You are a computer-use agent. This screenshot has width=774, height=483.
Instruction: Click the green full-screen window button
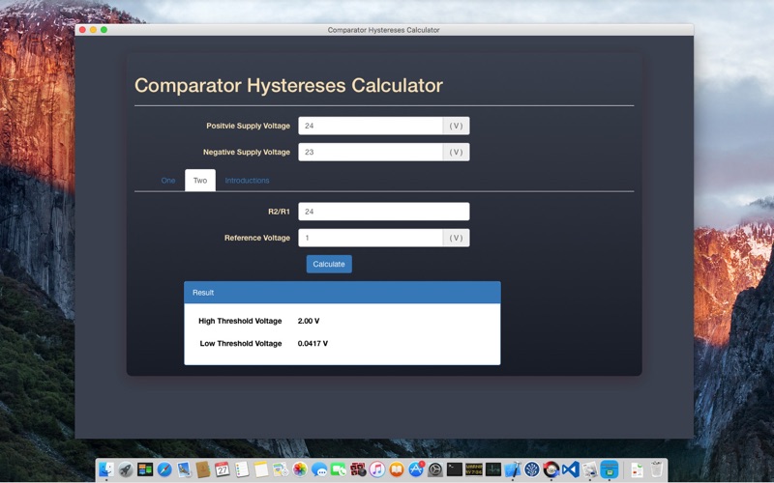(104, 30)
